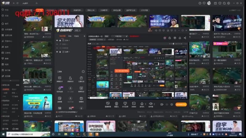Click Windows Start button
246x138 pixels.
(x=3, y=134)
